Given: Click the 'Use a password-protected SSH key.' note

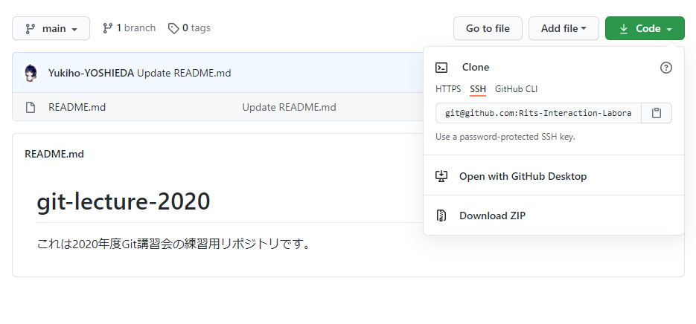Looking at the screenshot, I should [x=505, y=137].
